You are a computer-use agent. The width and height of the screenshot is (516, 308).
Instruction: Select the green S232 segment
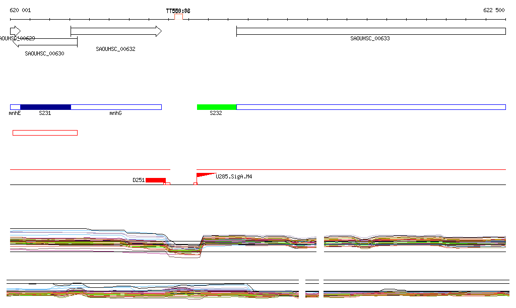pyautogui.click(x=216, y=107)
